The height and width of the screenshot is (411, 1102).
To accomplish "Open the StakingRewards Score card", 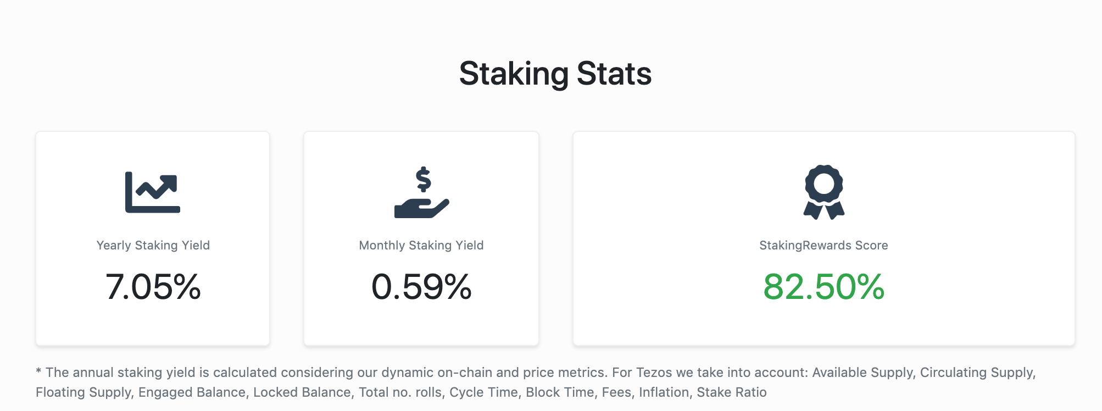I will pos(823,238).
